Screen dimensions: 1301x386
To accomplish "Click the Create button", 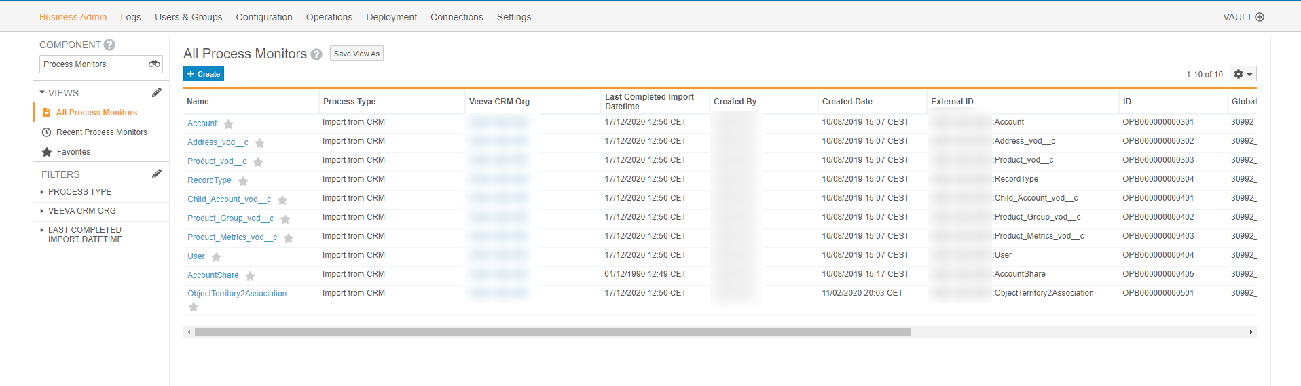I will pyautogui.click(x=204, y=74).
